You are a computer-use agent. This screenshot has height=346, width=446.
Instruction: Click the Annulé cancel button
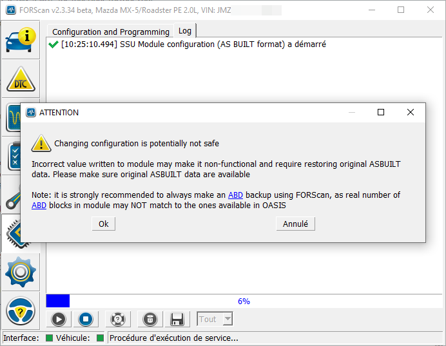[295, 224]
